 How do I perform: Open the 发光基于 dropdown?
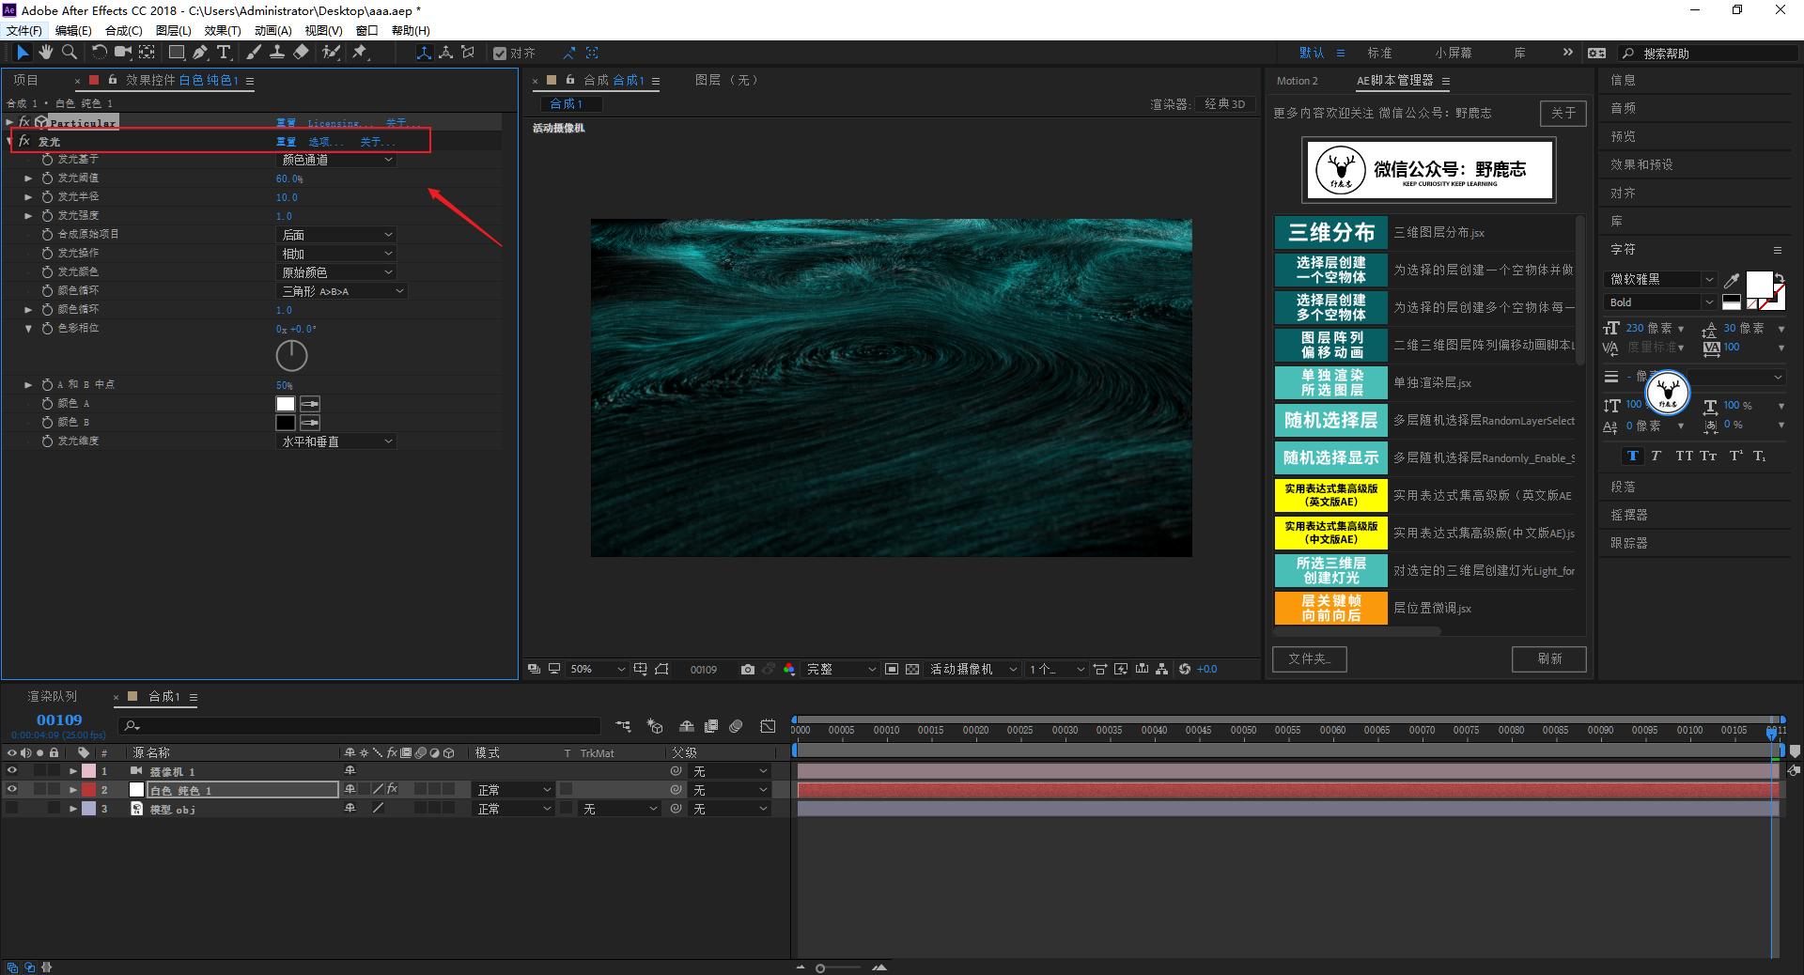click(336, 160)
